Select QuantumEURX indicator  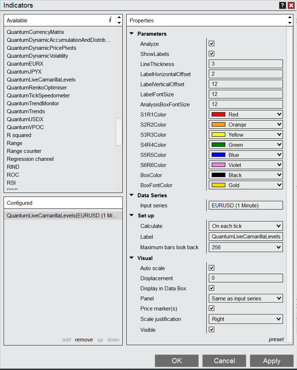[25, 64]
